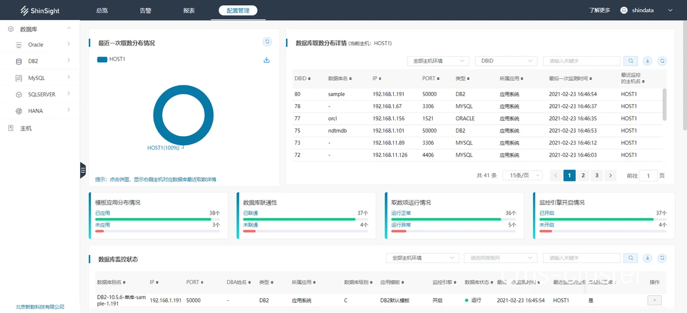This screenshot has height=313, width=687.
Task: Click the detail table vertical scrollbar
Action: click(665, 104)
